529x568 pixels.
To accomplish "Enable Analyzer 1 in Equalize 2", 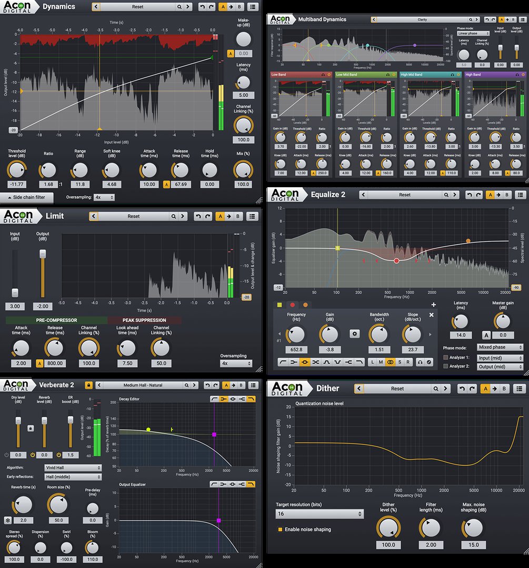I will (447, 358).
